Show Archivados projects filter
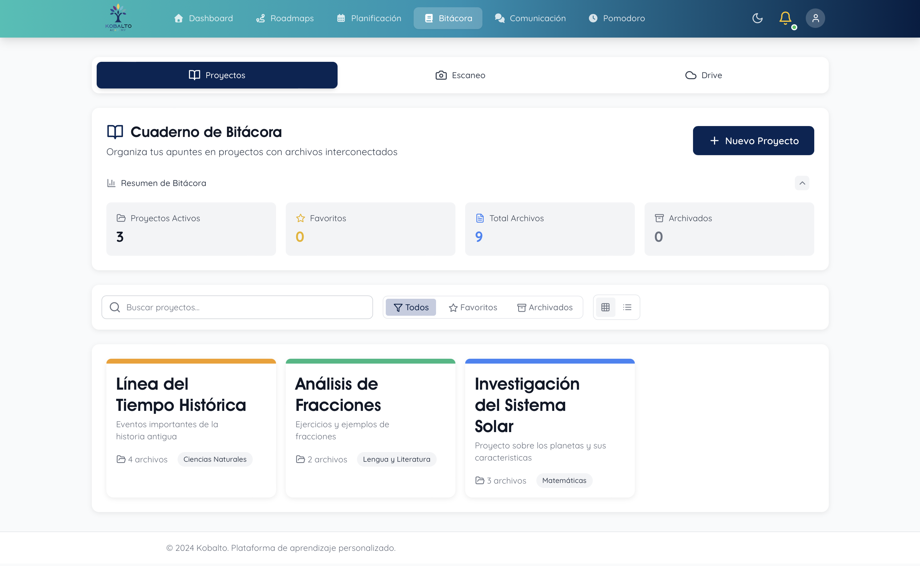Viewport: 920px width, 566px height. [x=545, y=307]
